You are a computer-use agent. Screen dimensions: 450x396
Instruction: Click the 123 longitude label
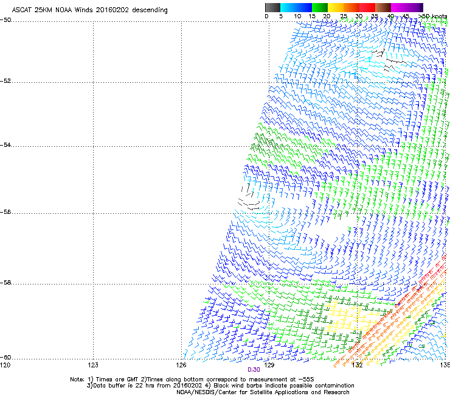tap(93, 365)
